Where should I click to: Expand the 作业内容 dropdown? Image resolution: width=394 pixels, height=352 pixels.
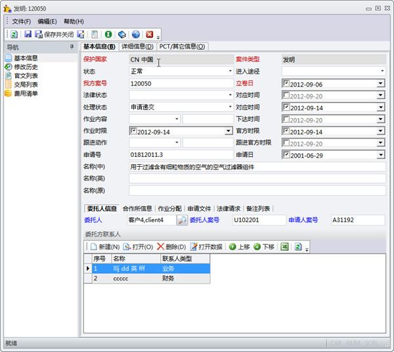177,119
